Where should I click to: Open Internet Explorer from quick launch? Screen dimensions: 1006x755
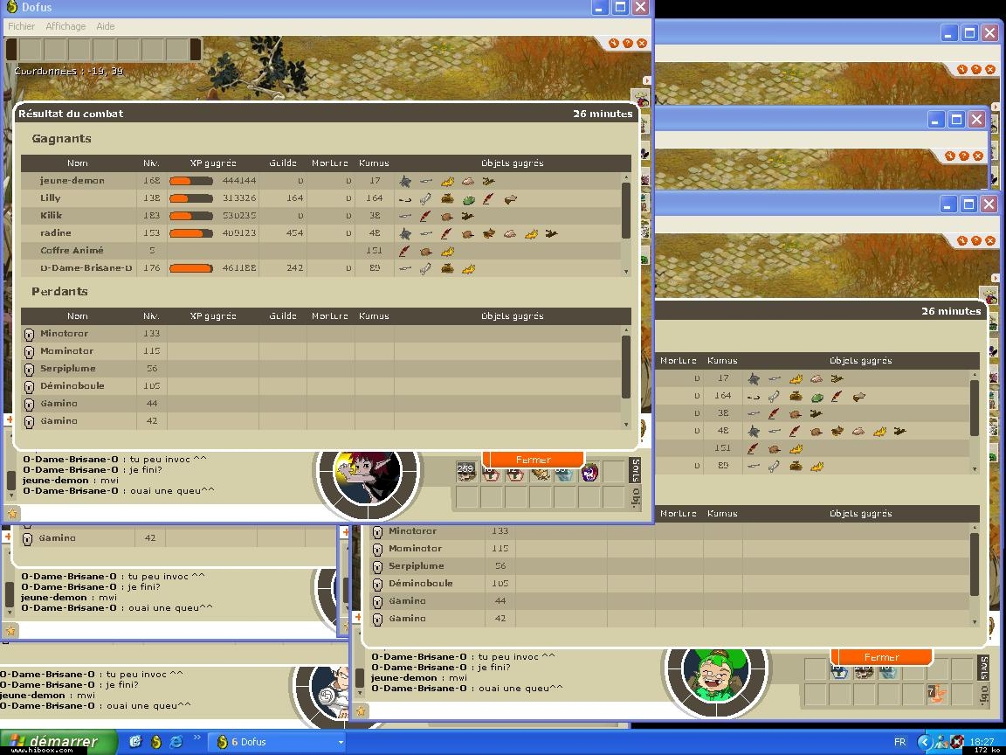pos(176,742)
